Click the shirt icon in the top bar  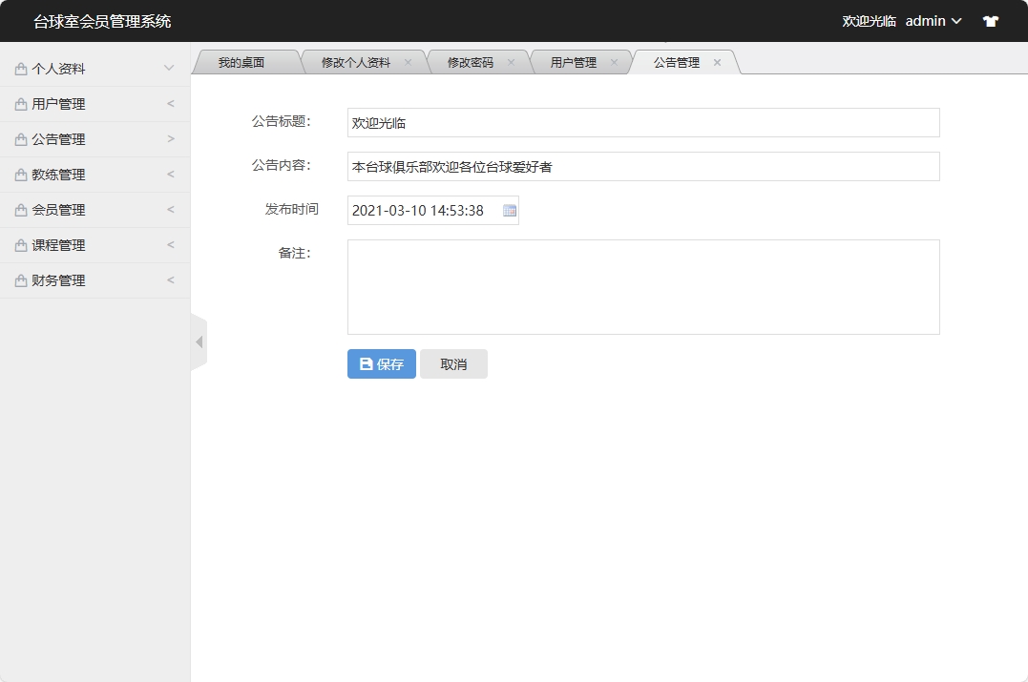990,20
